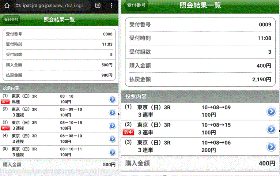Click the payout amount 2,190円

pyautogui.click(x=262, y=79)
